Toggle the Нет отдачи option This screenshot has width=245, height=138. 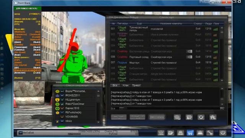tap(27, 65)
